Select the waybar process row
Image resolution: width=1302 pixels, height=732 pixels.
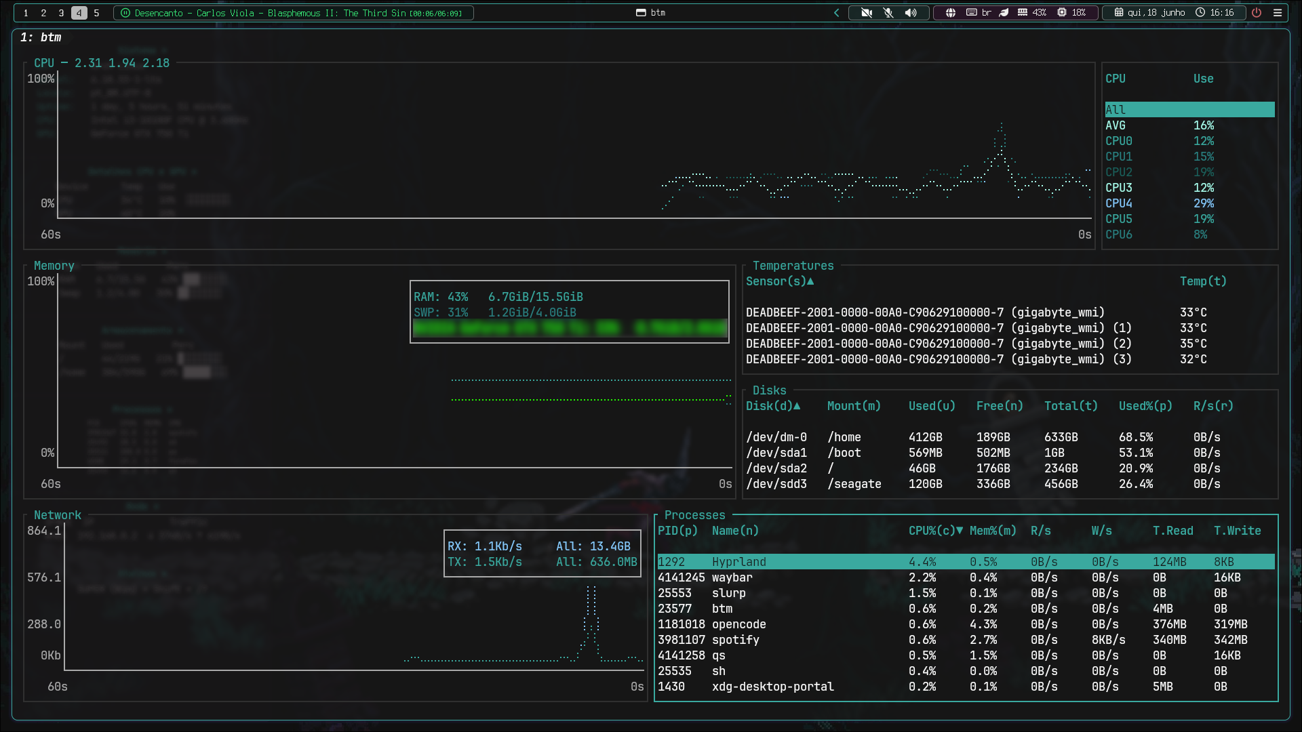pyautogui.click(x=966, y=577)
